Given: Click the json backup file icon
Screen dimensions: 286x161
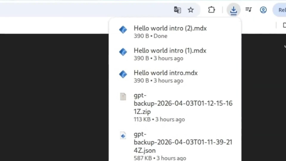Looking at the screenshot, I should pos(123,135).
